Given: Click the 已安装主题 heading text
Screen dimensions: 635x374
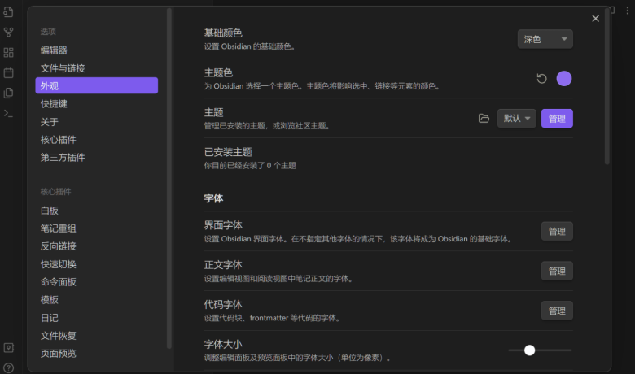Looking at the screenshot, I should (228, 152).
